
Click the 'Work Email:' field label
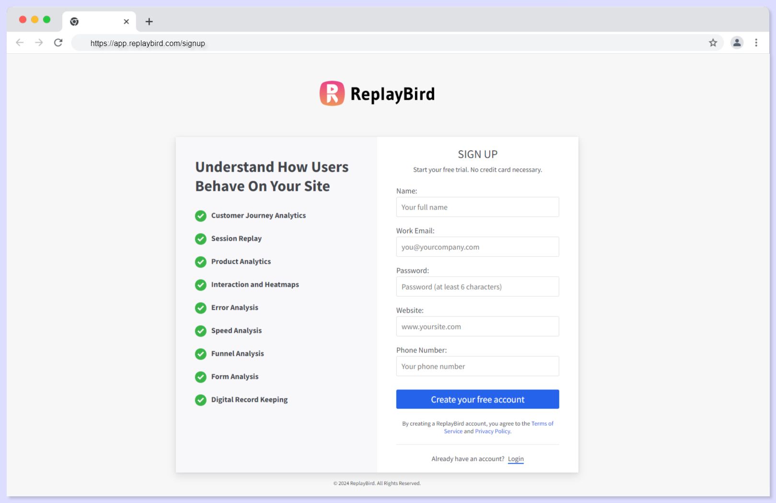point(415,231)
